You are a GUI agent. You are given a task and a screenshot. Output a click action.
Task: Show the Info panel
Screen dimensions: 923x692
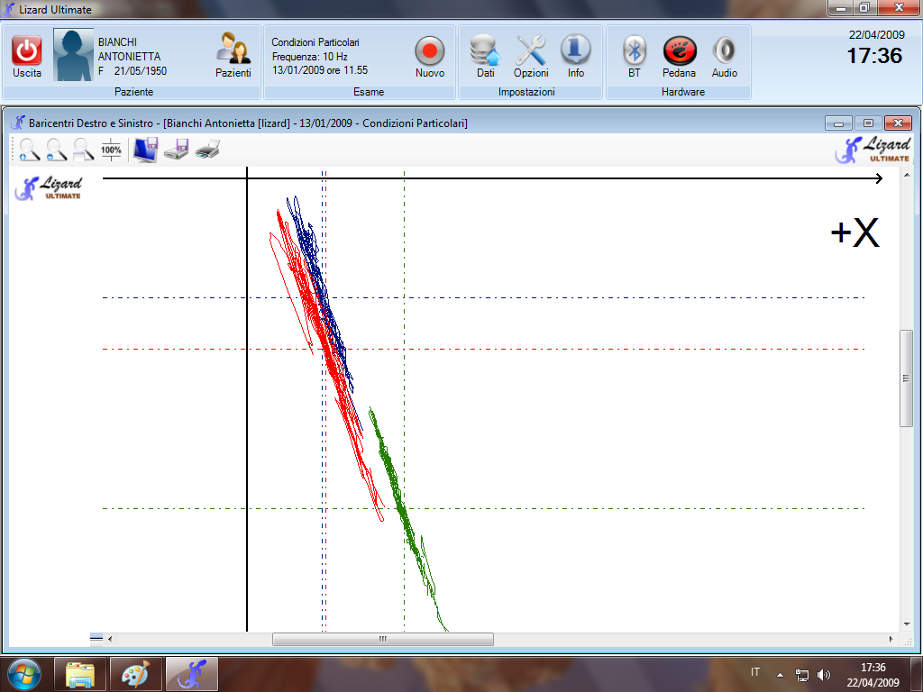click(x=575, y=55)
